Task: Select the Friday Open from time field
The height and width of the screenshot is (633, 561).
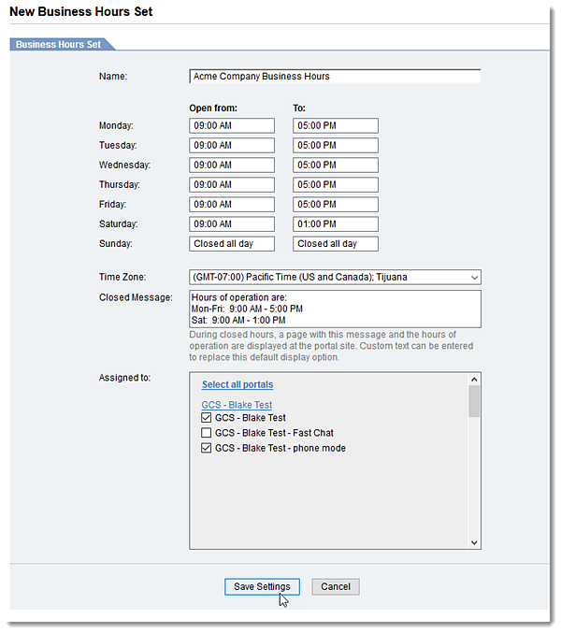Action: 232,205
